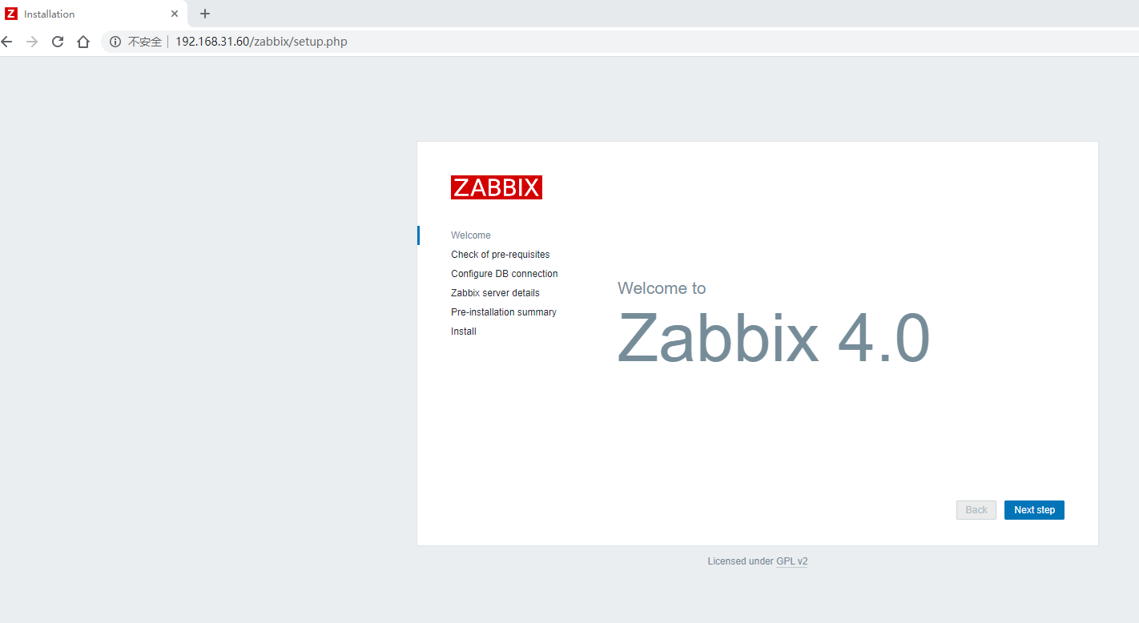Click the Next step button

click(1034, 510)
